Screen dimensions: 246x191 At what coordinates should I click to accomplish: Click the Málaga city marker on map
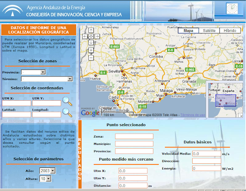point(166,94)
